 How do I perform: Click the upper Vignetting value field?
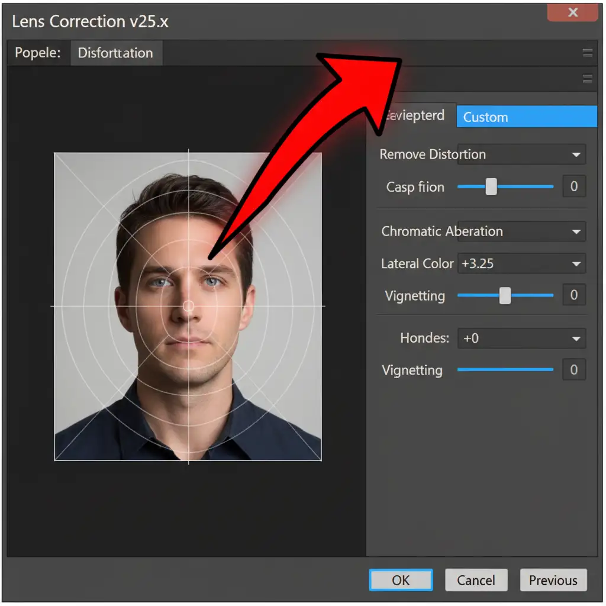573,295
